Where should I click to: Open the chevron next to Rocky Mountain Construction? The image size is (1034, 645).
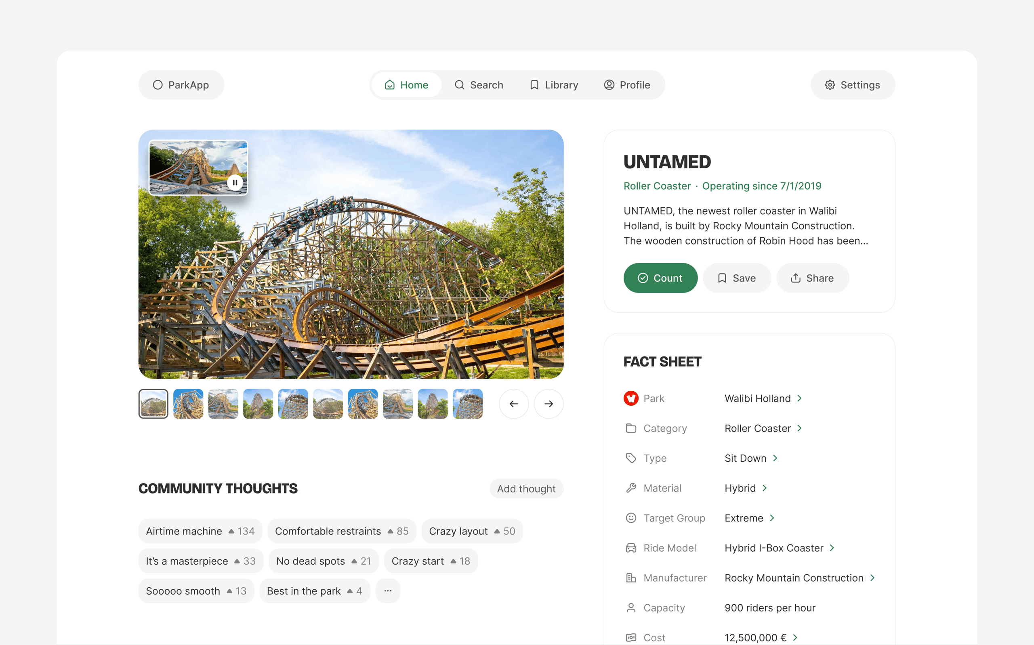pyautogui.click(x=872, y=578)
